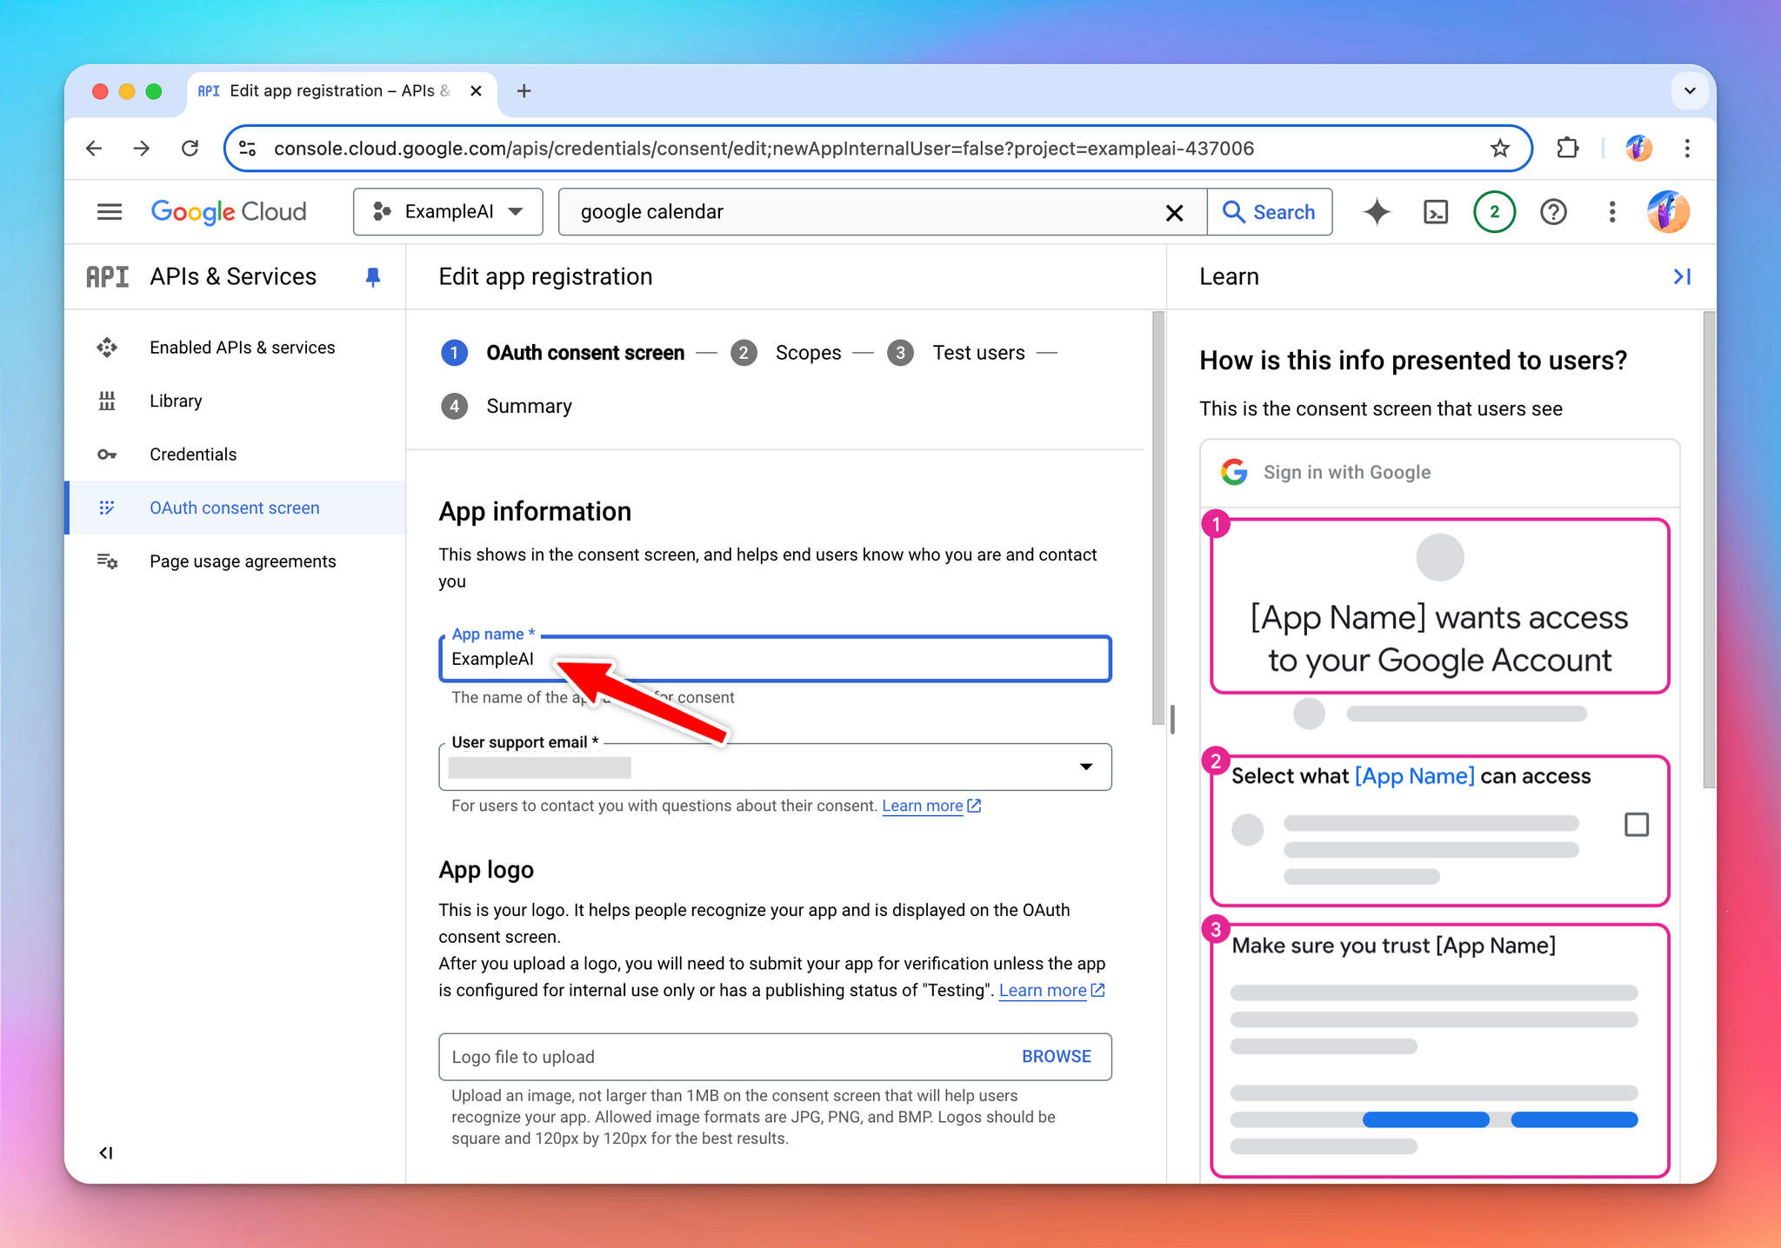Open the Chrome three-dot menu
The height and width of the screenshot is (1248, 1781).
pos(1687,149)
